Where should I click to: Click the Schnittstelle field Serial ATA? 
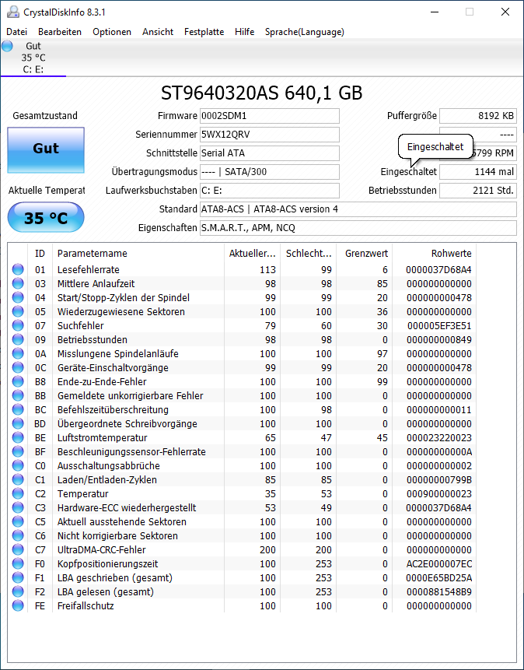pyautogui.click(x=270, y=153)
